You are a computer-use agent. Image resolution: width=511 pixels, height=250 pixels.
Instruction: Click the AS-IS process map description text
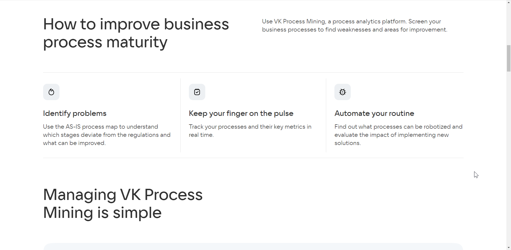click(x=107, y=135)
